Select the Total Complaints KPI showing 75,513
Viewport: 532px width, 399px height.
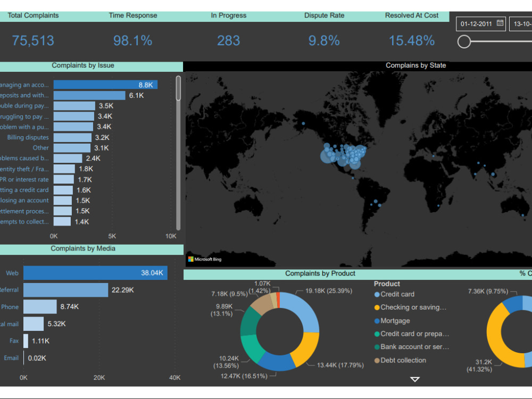click(32, 41)
